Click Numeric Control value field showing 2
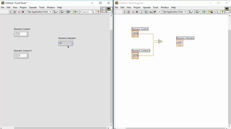 click(x=23, y=34)
